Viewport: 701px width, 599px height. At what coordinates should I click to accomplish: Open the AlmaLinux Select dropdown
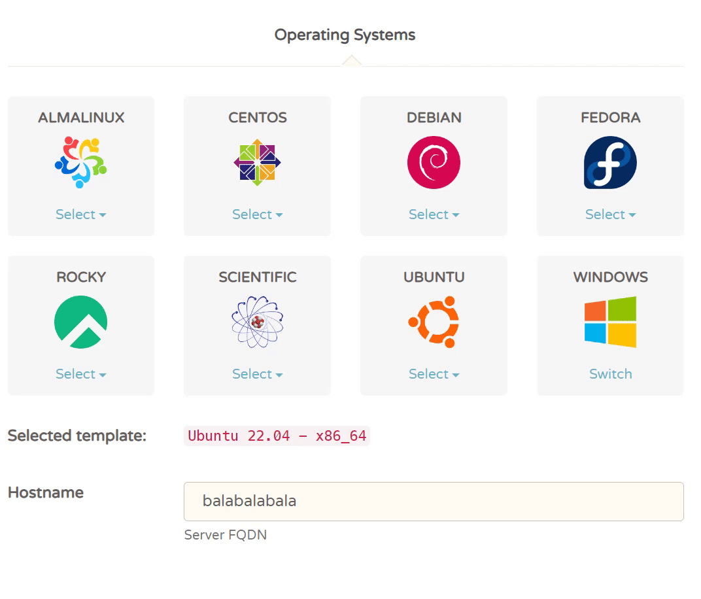pos(80,214)
